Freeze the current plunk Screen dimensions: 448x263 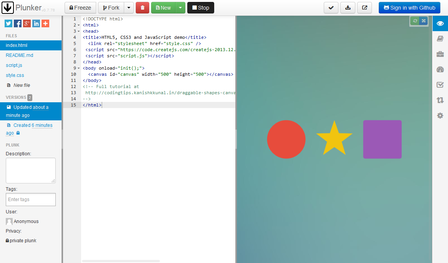pos(80,8)
